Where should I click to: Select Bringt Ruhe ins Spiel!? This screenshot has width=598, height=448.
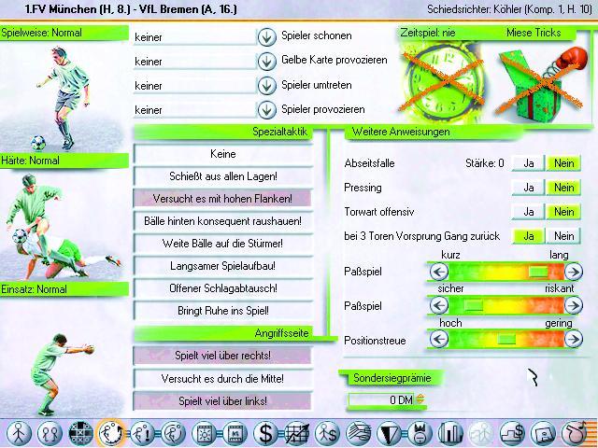click(x=222, y=311)
